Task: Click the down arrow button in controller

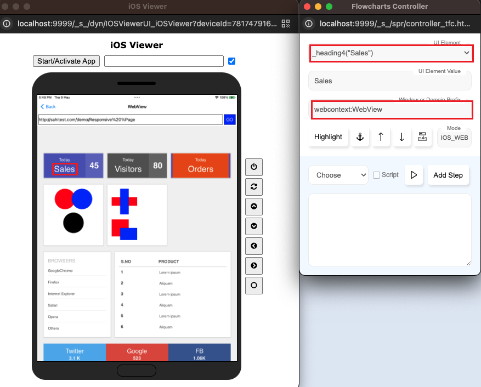Action: pyautogui.click(x=401, y=137)
